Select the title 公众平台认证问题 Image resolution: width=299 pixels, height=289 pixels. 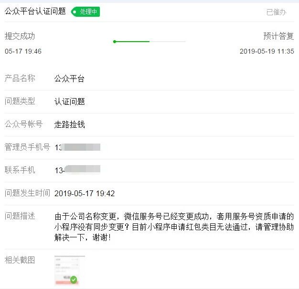point(35,11)
